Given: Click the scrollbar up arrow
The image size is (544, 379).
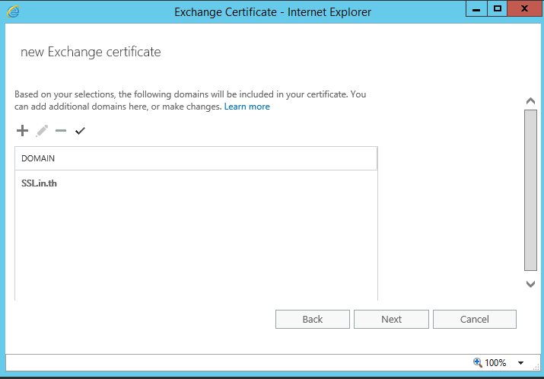Looking at the screenshot, I should click(x=530, y=100).
